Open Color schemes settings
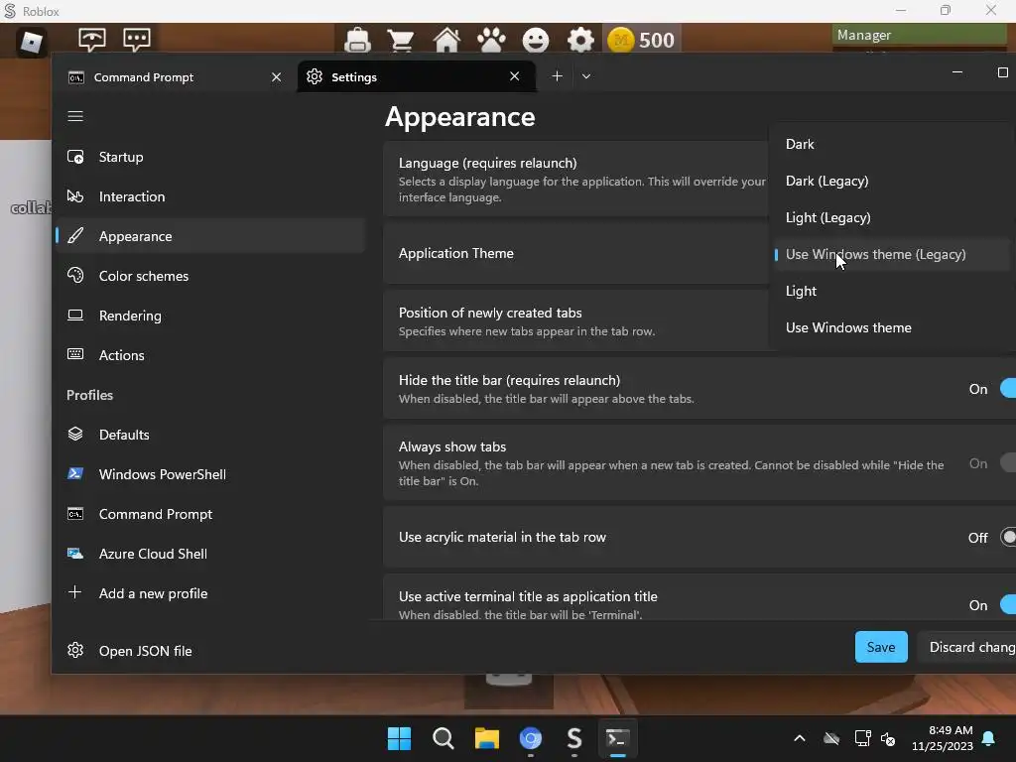Viewport: 1016px width, 762px height. (x=210, y=276)
